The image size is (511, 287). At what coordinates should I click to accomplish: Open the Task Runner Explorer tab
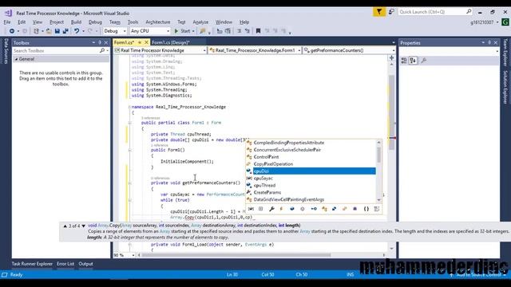32,264
